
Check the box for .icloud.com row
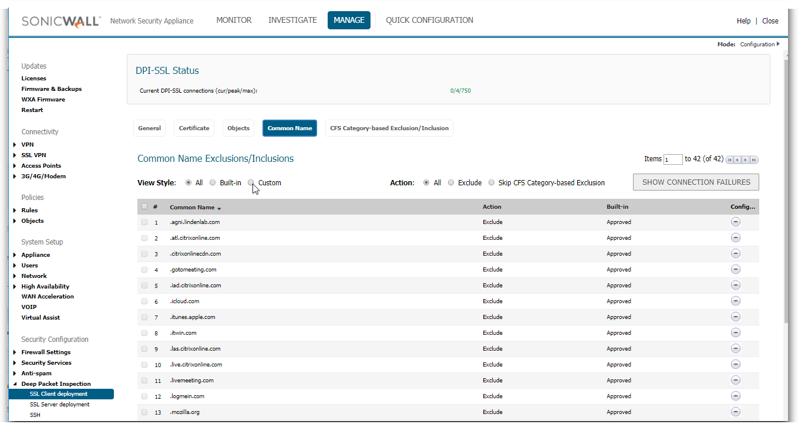pyautogui.click(x=144, y=301)
